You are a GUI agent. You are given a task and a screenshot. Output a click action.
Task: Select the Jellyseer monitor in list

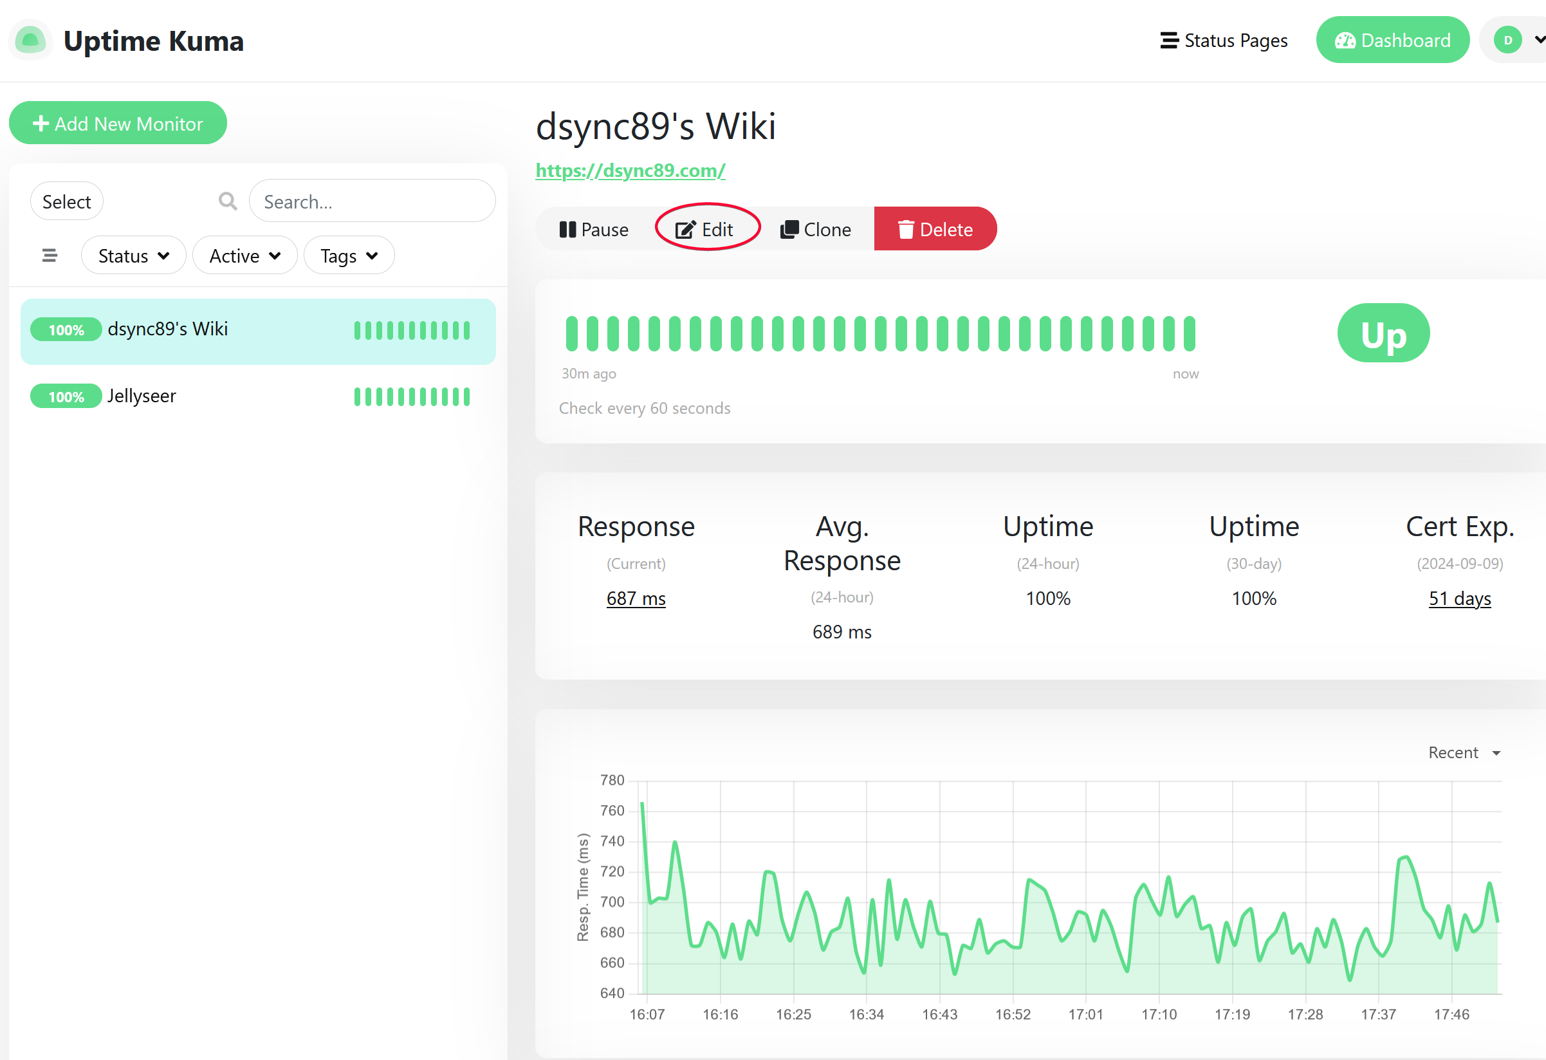click(x=258, y=396)
